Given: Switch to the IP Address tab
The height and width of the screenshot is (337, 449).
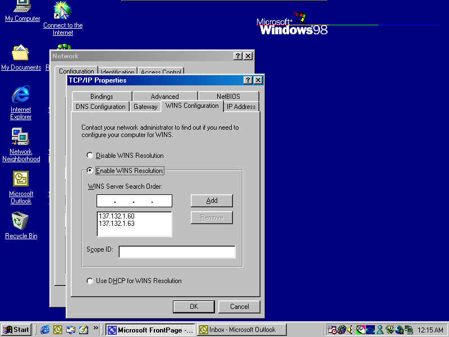Looking at the screenshot, I should [x=241, y=107].
